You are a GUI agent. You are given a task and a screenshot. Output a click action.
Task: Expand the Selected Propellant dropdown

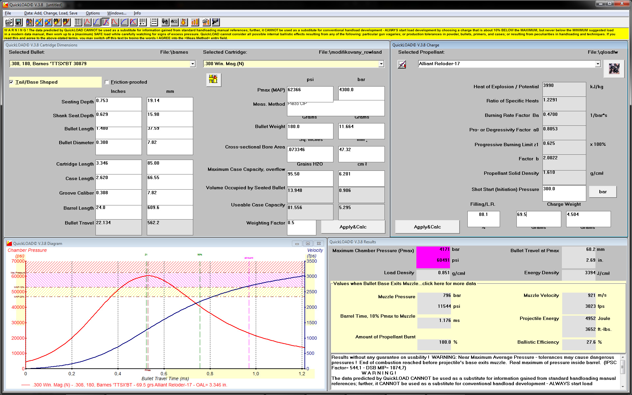pos(598,64)
